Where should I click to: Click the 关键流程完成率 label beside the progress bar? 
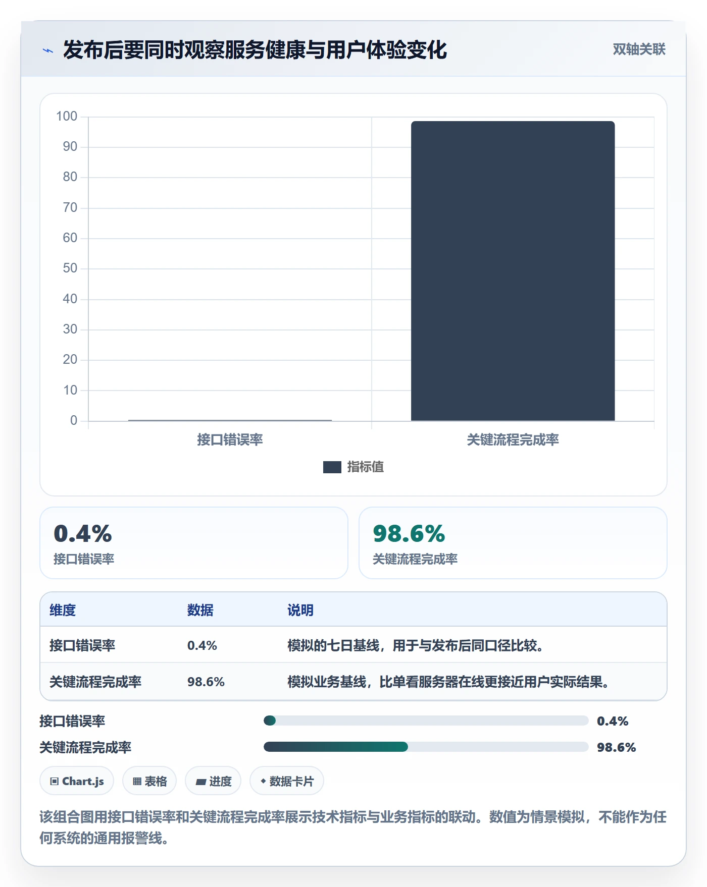tap(85, 747)
